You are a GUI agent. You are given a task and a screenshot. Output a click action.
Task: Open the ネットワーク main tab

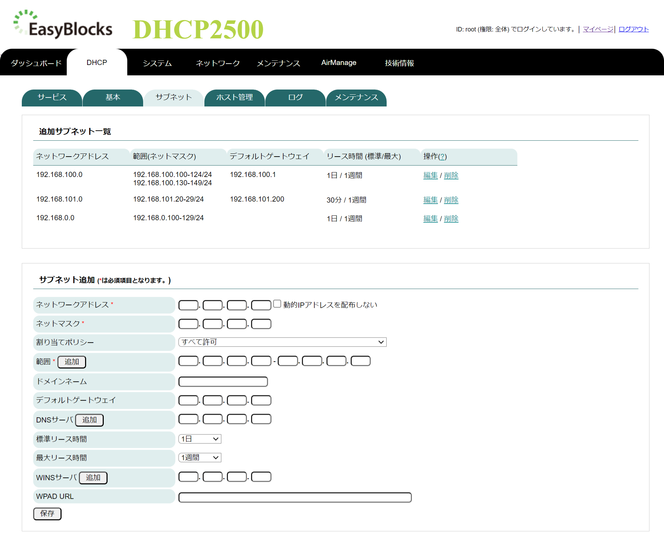tap(218, 63)
